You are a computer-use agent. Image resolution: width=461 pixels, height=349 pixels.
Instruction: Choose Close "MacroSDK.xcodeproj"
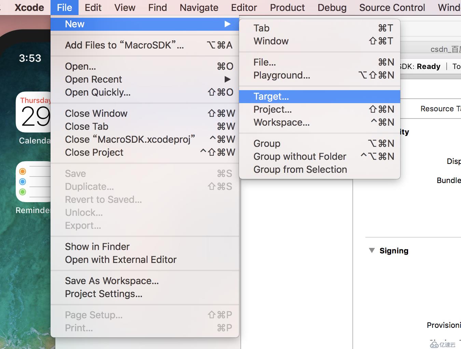(x=145, y=139)
